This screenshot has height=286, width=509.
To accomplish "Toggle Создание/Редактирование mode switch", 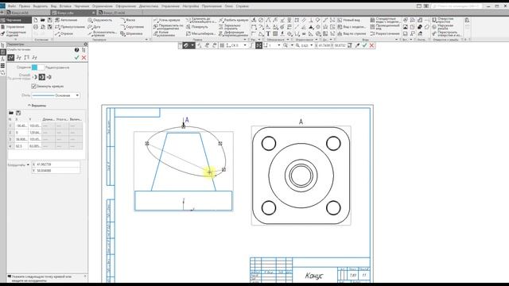I will coord(37,68).
